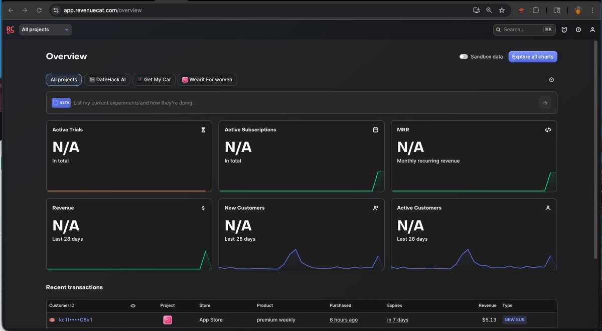Click the Active Customers card title
The width and height of the screenshot is (602, 331).
click(x=419, y=208)
